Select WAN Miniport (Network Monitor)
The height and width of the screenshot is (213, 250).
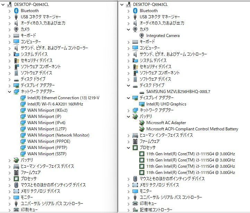pos(58,135)
